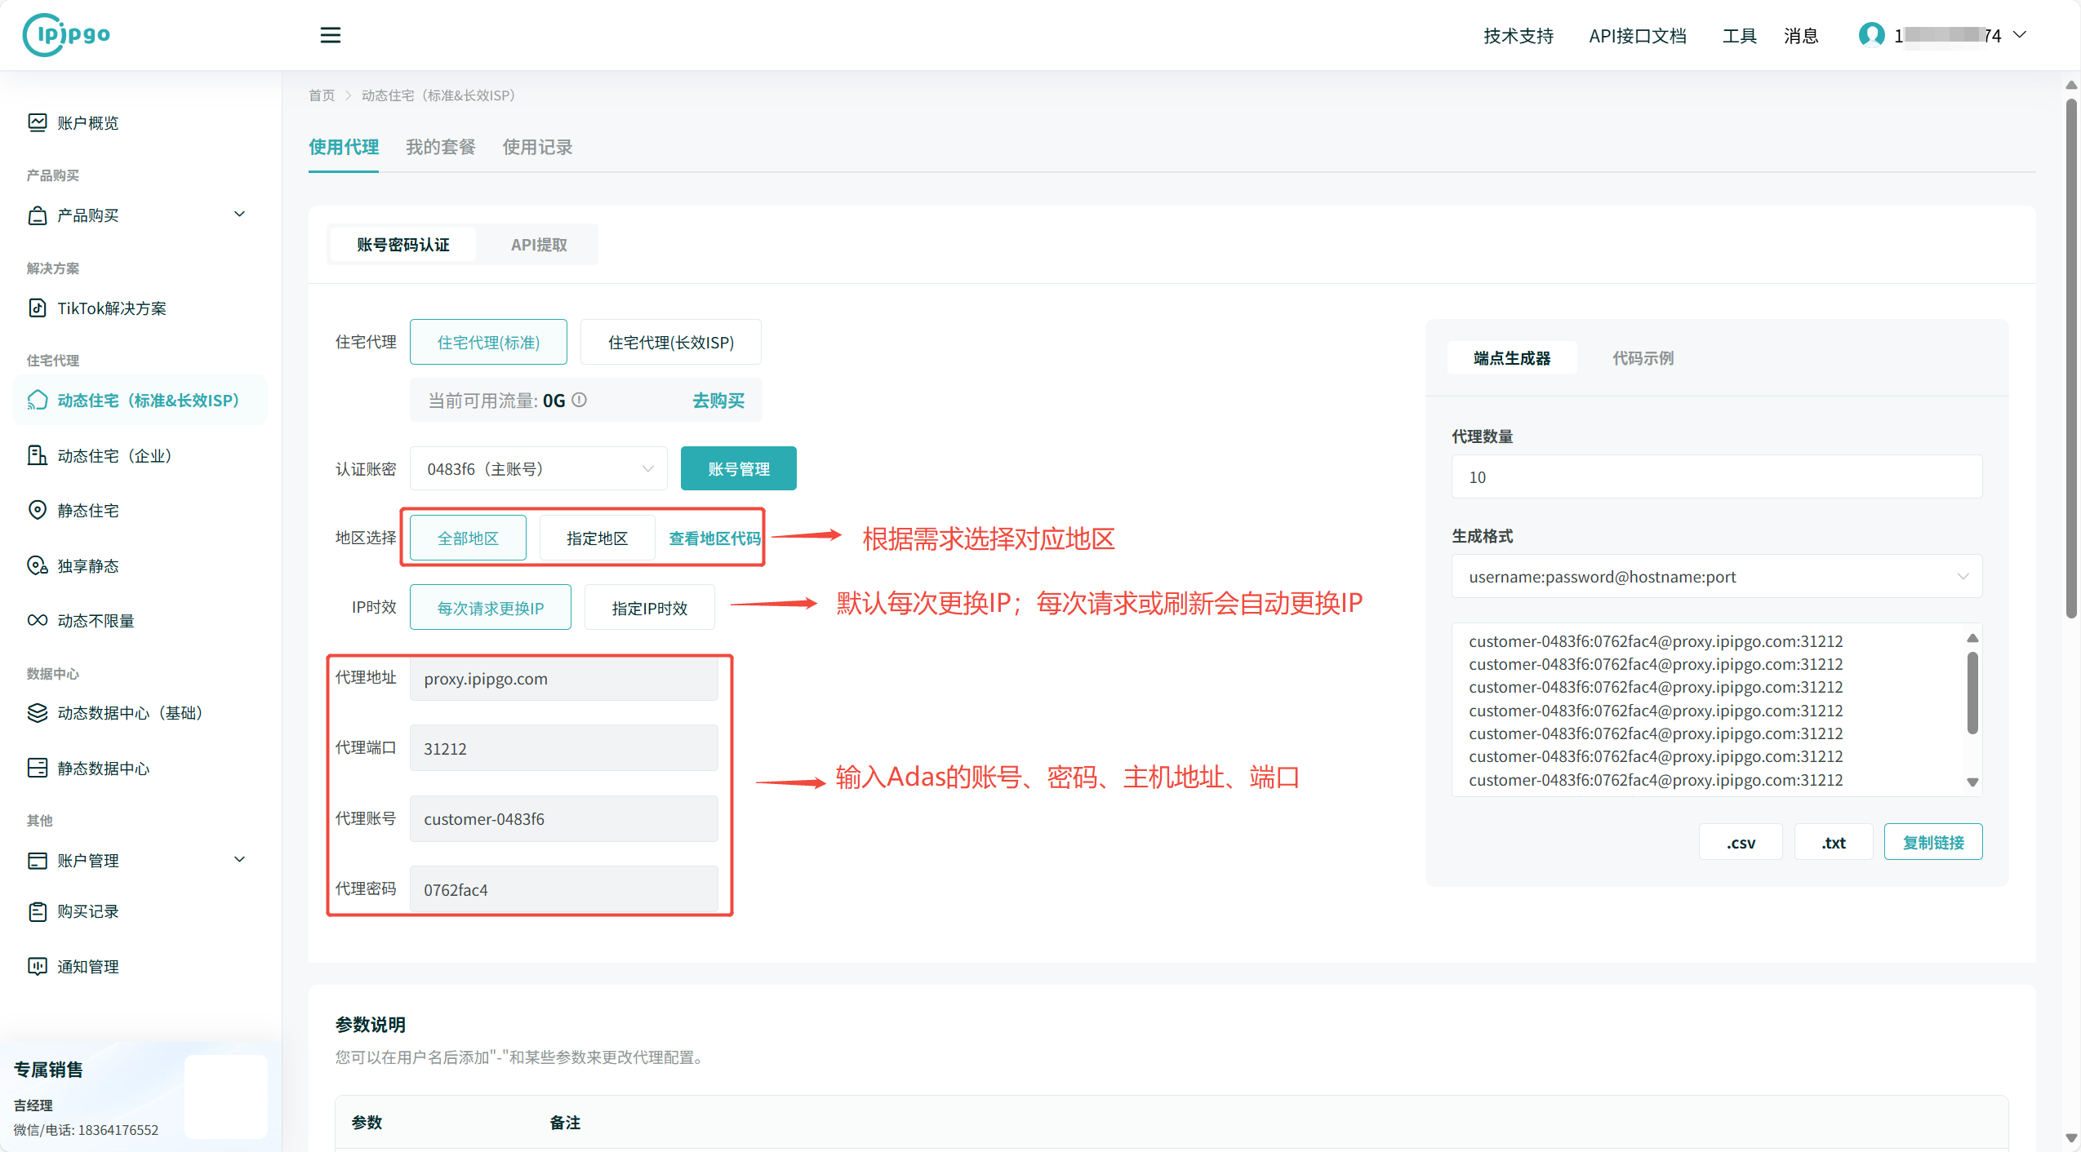The width and height of the screenshot is (2081, 1152).
Task: Open the user account dropdown arrow
Action: [x=2020, y=35]
